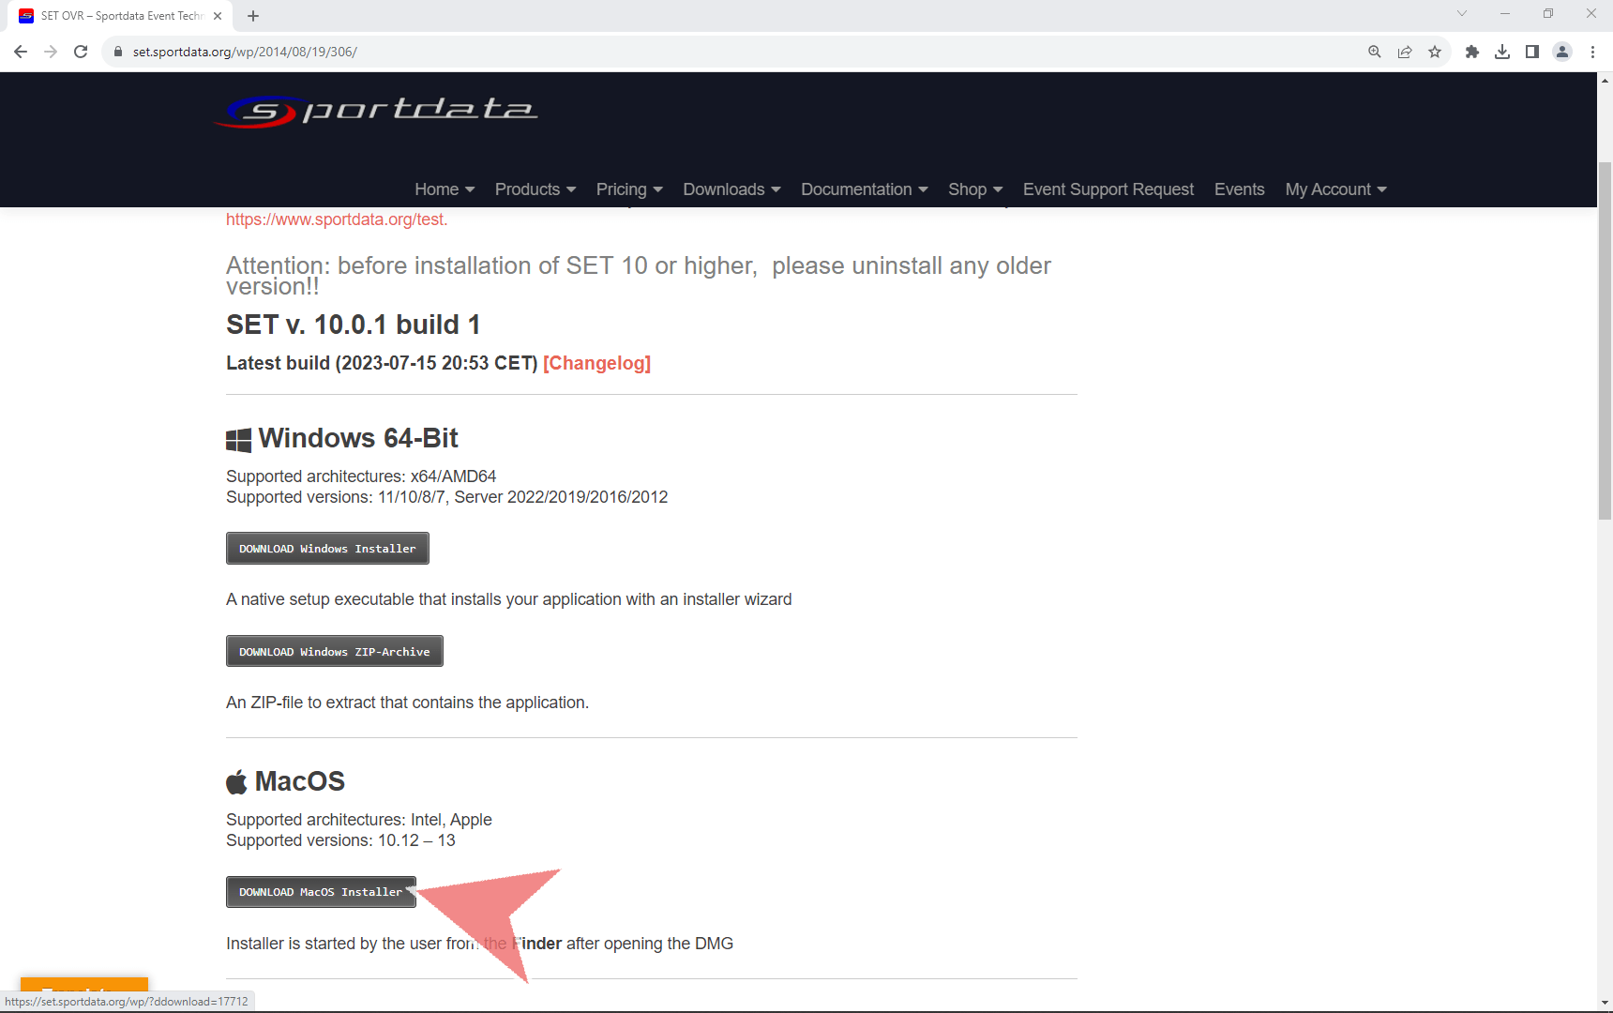Download the Windows Installer
Screen dimensions: 1613x1013
click(x=327, y=549)
